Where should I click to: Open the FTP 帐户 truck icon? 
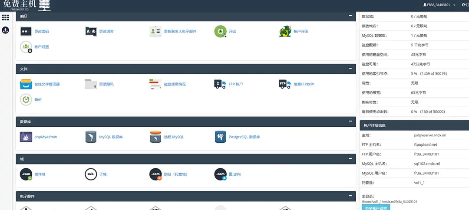coord(220,84)
